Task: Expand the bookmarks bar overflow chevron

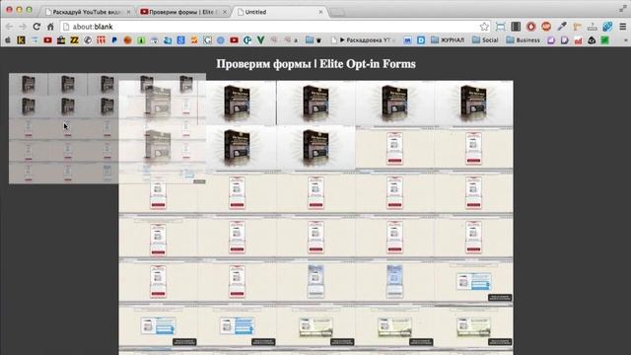Action: 625,39
